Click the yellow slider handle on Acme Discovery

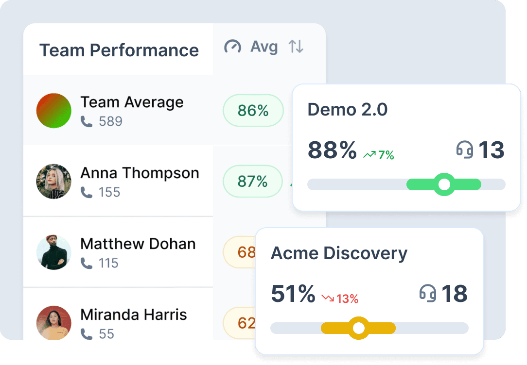(x=359, y=328)
